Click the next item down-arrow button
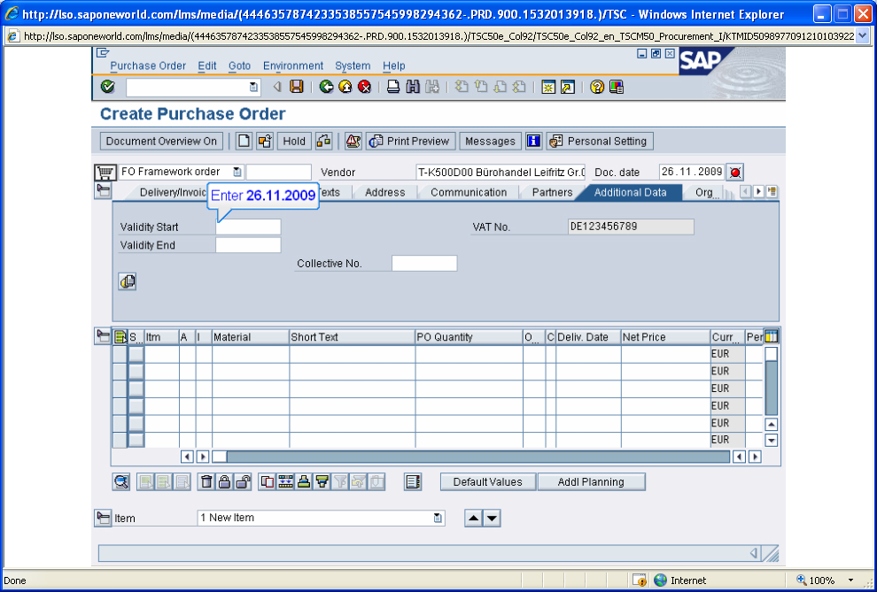The width and height of the screenshot is (877, 592). pyautogui.click(x=492, y=519)
